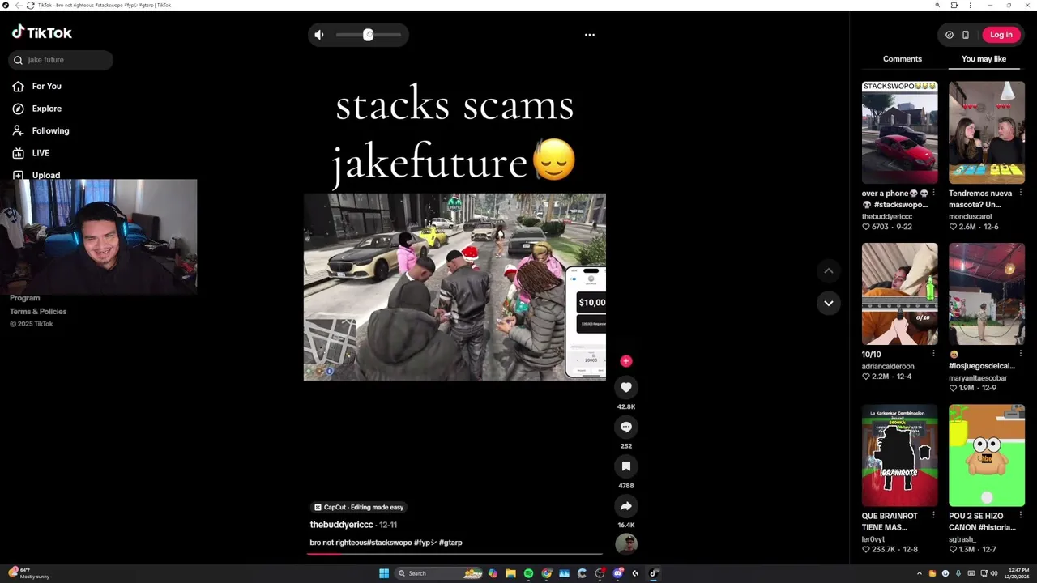Open the #losjuegosdelcal video thumbnail

point(987,294)
